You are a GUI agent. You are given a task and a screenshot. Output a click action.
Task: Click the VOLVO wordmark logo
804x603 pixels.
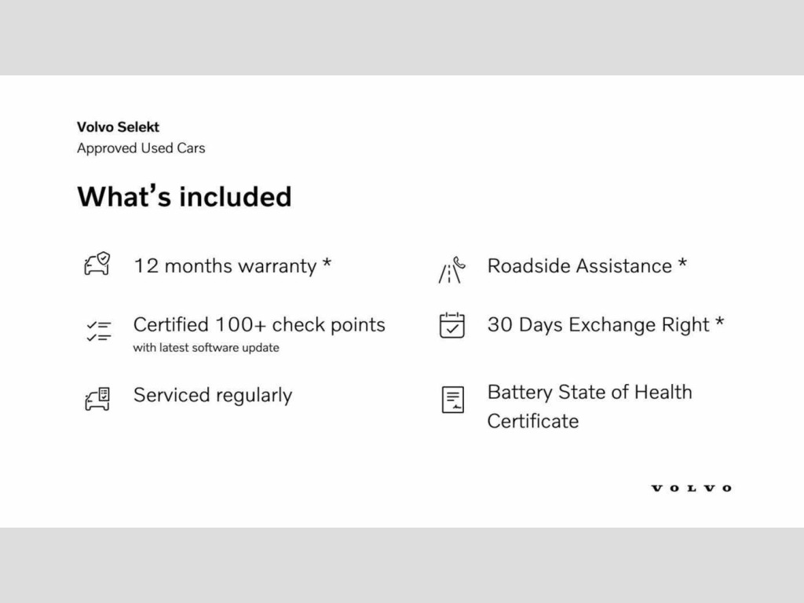pos(691,488)
